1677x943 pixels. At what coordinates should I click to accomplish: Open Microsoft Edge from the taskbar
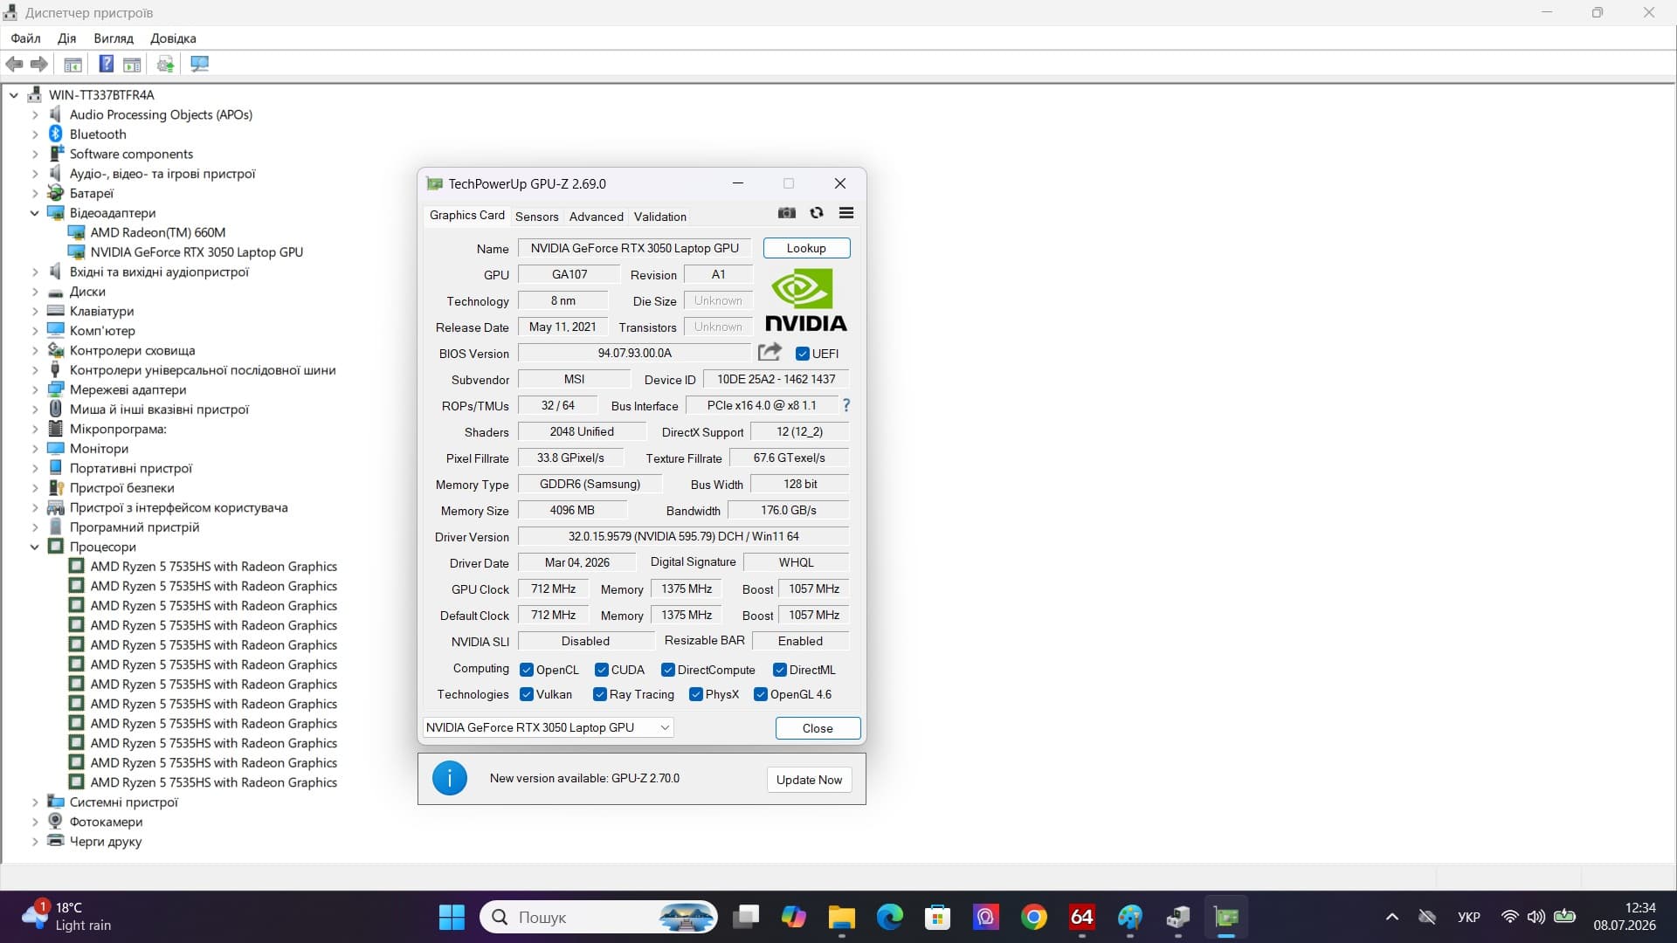click(x=889, y=917)
